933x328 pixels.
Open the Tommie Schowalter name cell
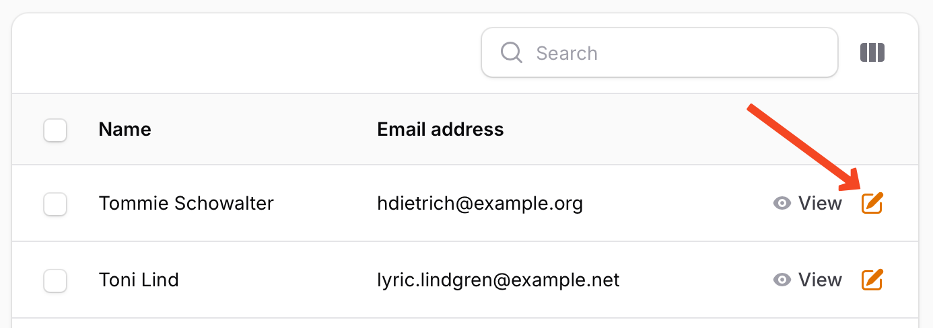point(186,203)
